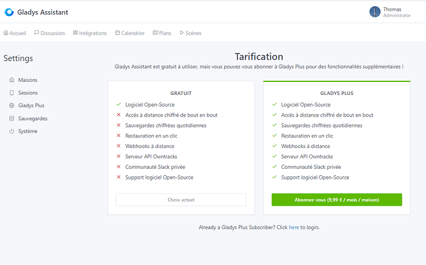This screenshot has width=426, height=265.
Task: Click green check beside Logiciel Open-Source in Gratuit
Action: 119,104
